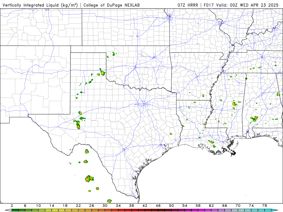Image resolution: width=283 pixels, height=212 pixels.
Task: Click the legend value "62"
Action: pyautogui.click(x=212, y=206)
